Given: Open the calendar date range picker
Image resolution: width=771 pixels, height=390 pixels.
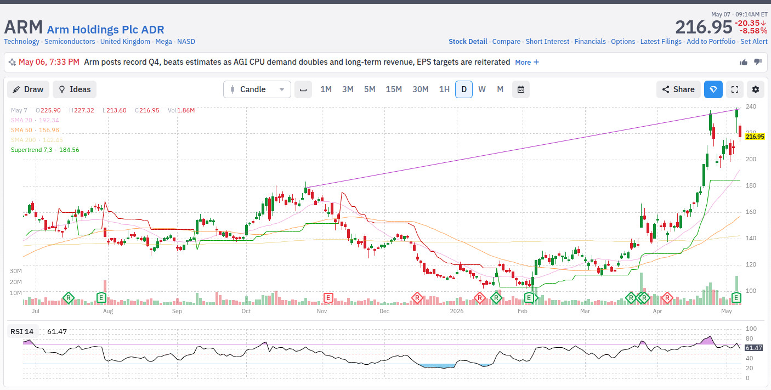Looking at the screenshot, I should point(521,89).
